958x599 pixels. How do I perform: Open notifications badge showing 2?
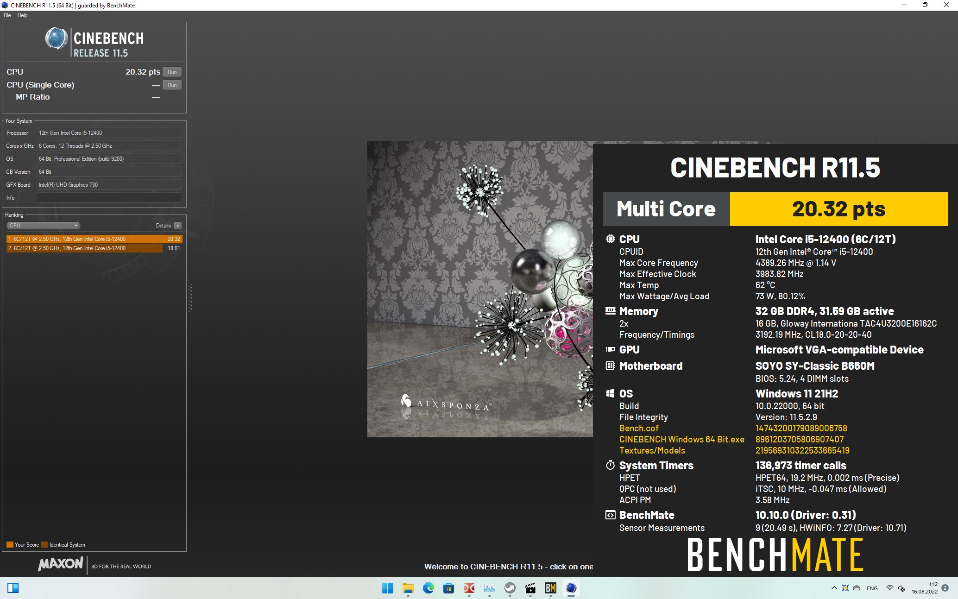(945, 588)
